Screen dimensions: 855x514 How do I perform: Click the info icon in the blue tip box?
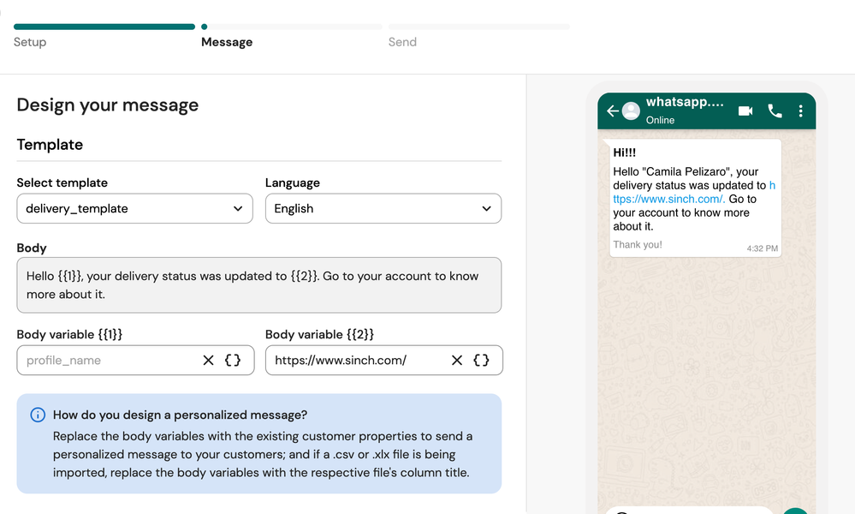[38, 415]
